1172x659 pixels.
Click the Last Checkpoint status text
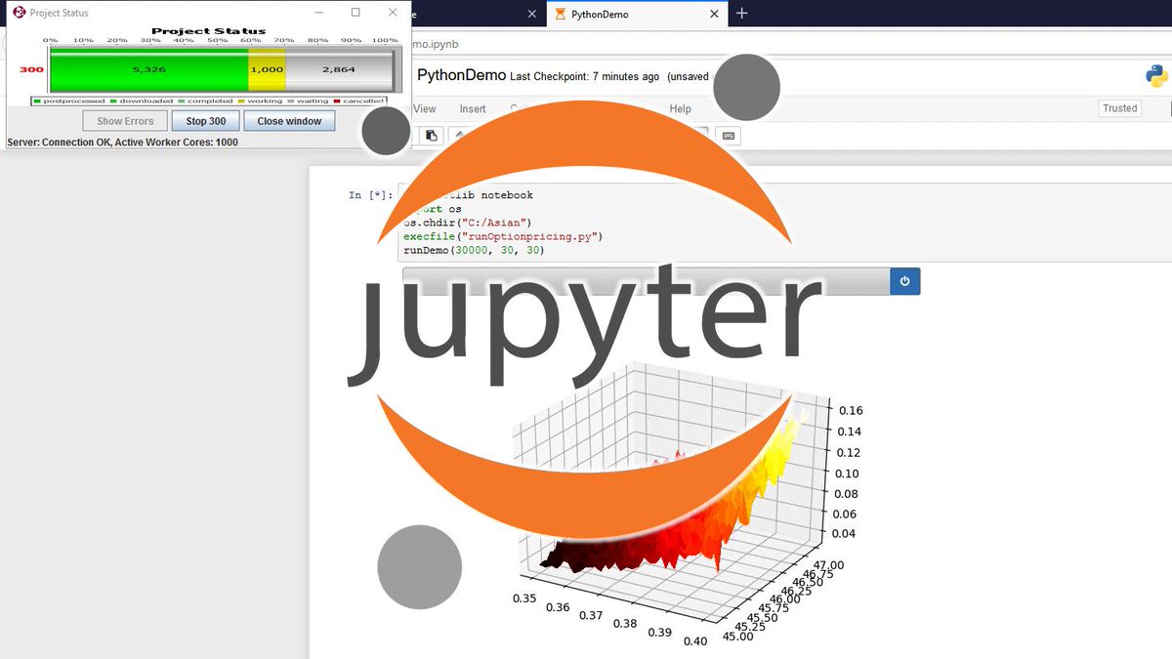(x=584, y=77)
